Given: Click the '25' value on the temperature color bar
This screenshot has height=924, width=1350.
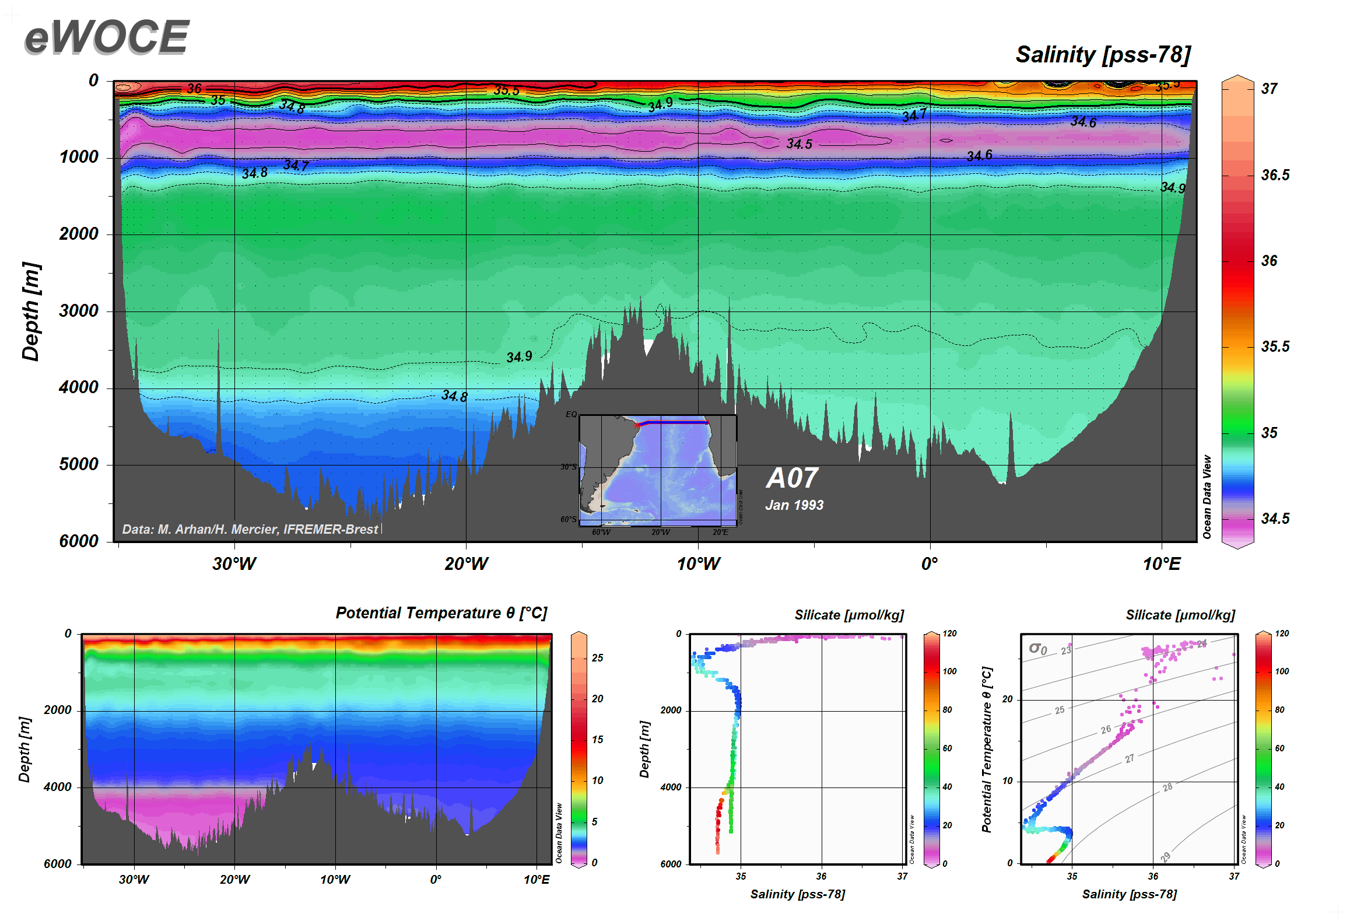Looking at the screenshot, I should (598, 658).
